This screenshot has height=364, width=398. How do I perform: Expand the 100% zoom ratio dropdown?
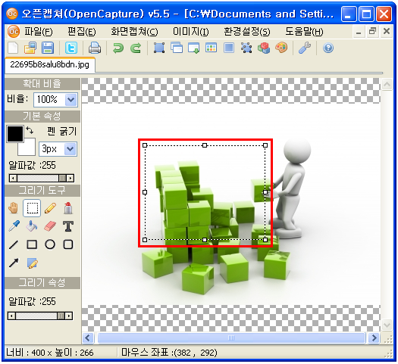(71, 100)
